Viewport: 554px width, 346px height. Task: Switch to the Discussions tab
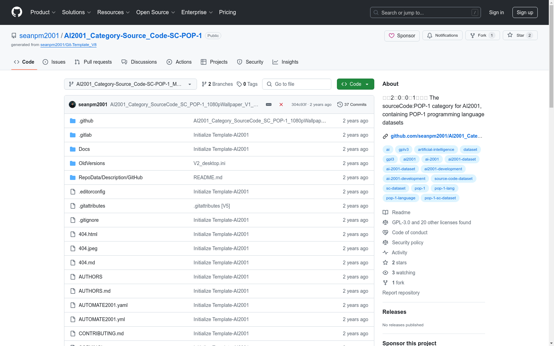tap(139, 62)
